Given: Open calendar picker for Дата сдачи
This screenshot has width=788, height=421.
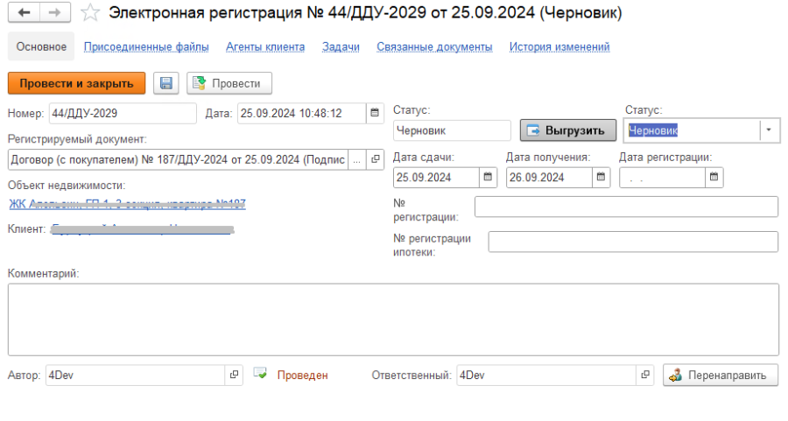Looking at the screenshot, I should coord(488,178).
